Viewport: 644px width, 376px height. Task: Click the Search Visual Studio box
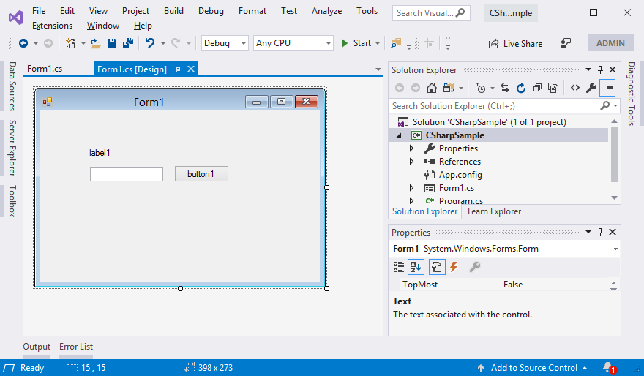(431, 13)
